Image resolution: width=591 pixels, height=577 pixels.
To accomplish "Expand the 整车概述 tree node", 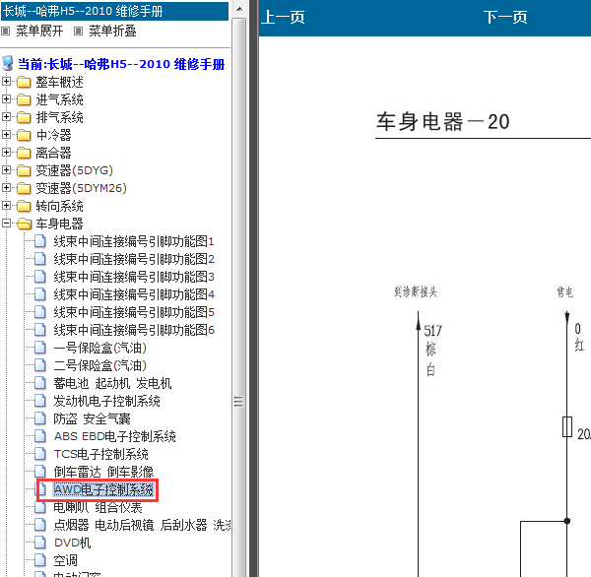I will (6, 81).
